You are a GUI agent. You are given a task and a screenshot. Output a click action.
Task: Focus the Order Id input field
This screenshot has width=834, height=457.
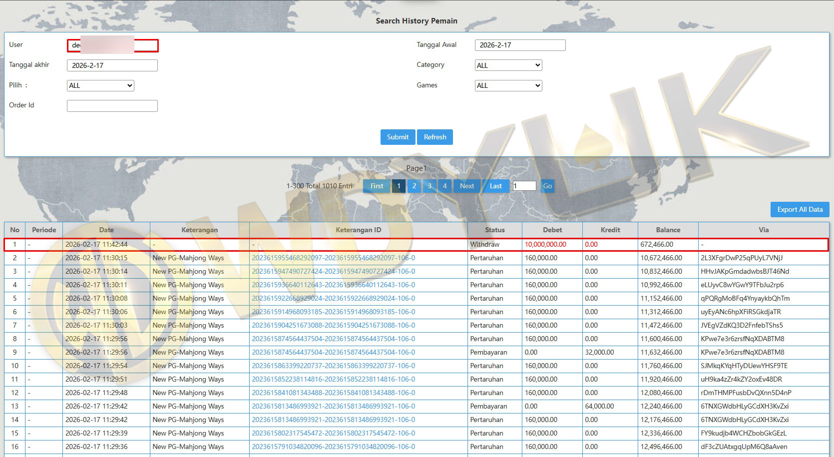point(112,106)
